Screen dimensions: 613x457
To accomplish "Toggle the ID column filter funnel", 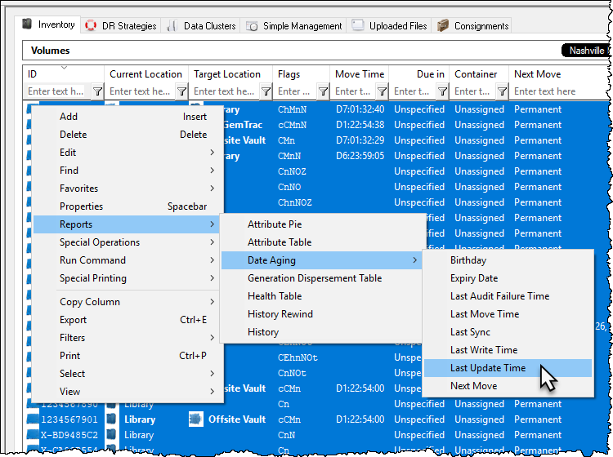I will (x=97, y=91).
